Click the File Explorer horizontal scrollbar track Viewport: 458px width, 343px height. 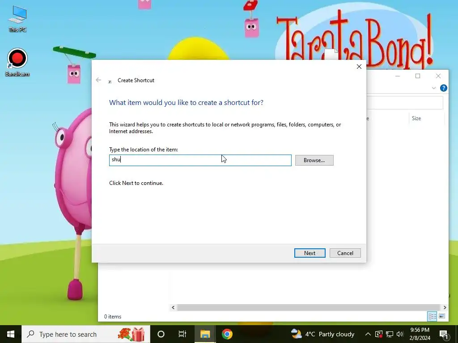click(x=309, y=307)
